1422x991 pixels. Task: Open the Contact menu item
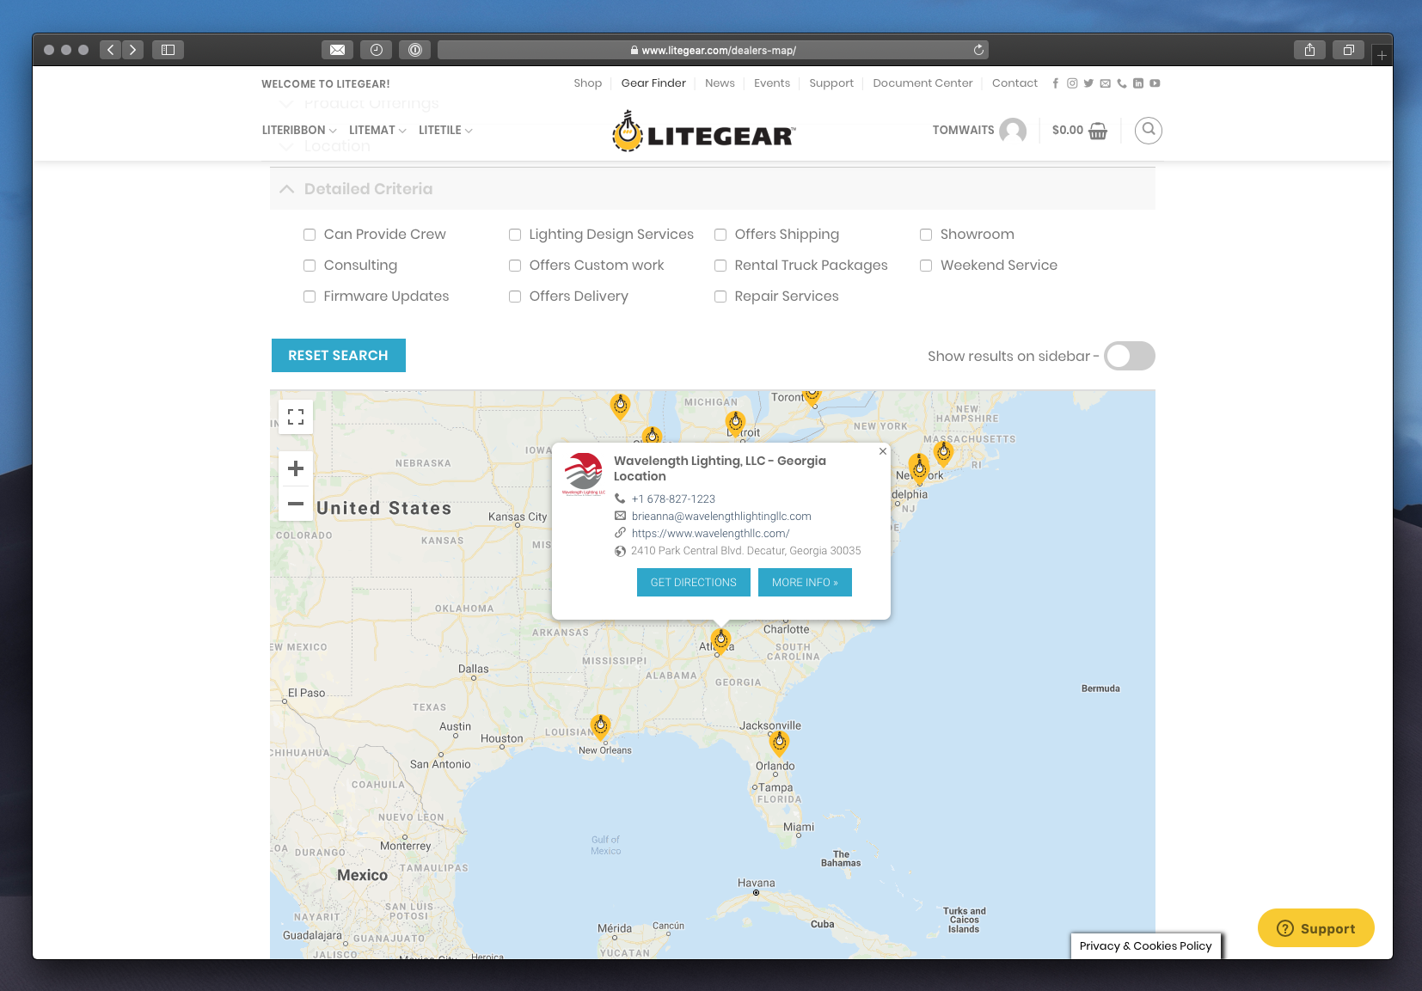(x=1014, y=83)
